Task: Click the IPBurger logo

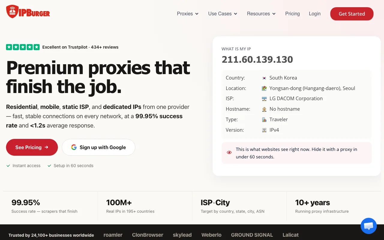Action: (28, 12)
